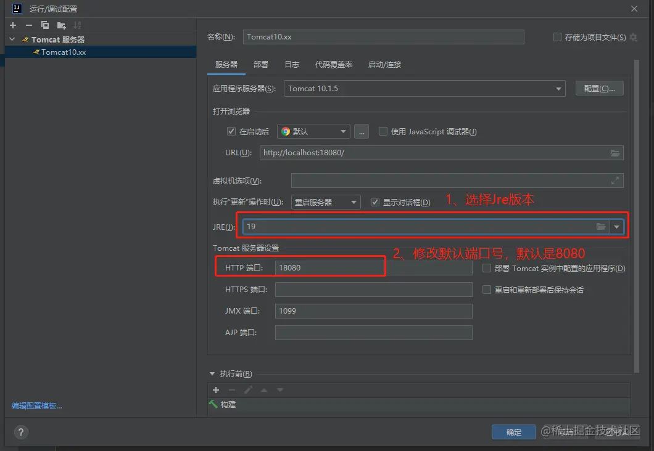This screenshot has width=654, height=451.
Task: Remove the selected 执行前 task
Action: point(232,390)
